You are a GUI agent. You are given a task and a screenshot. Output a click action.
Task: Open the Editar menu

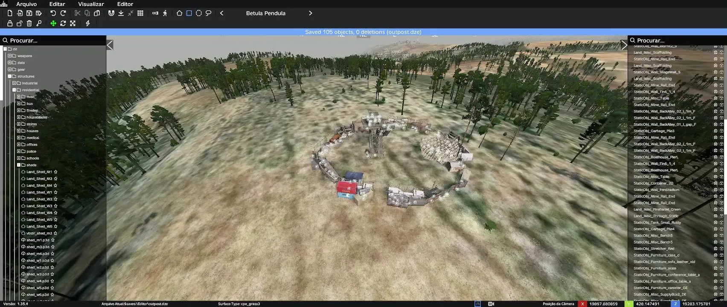(57, 4)
